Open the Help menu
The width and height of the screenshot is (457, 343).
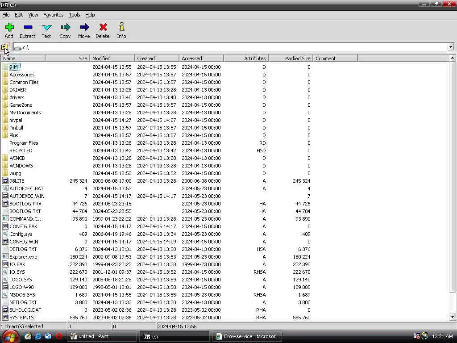tap(90, 15)
